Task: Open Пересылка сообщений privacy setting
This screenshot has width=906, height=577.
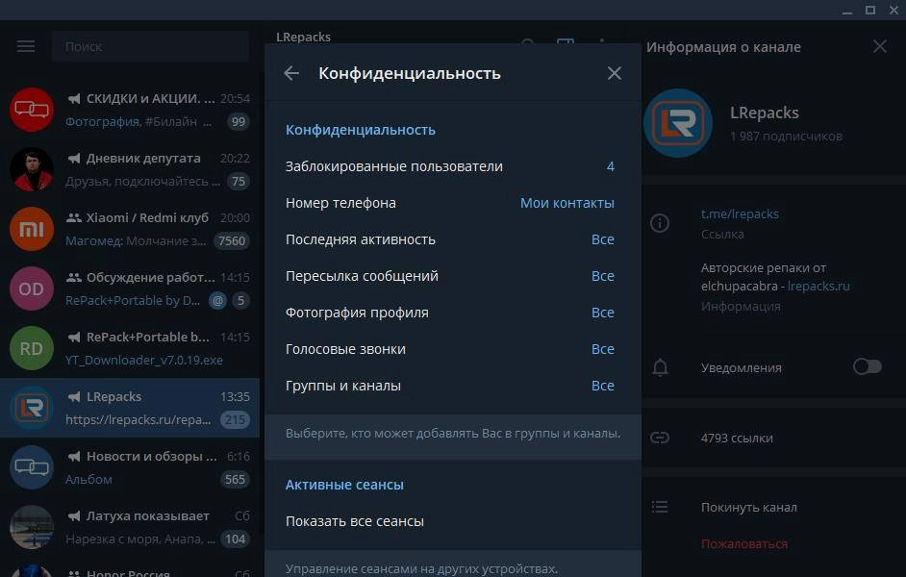Action: click(x=453, y=275)
